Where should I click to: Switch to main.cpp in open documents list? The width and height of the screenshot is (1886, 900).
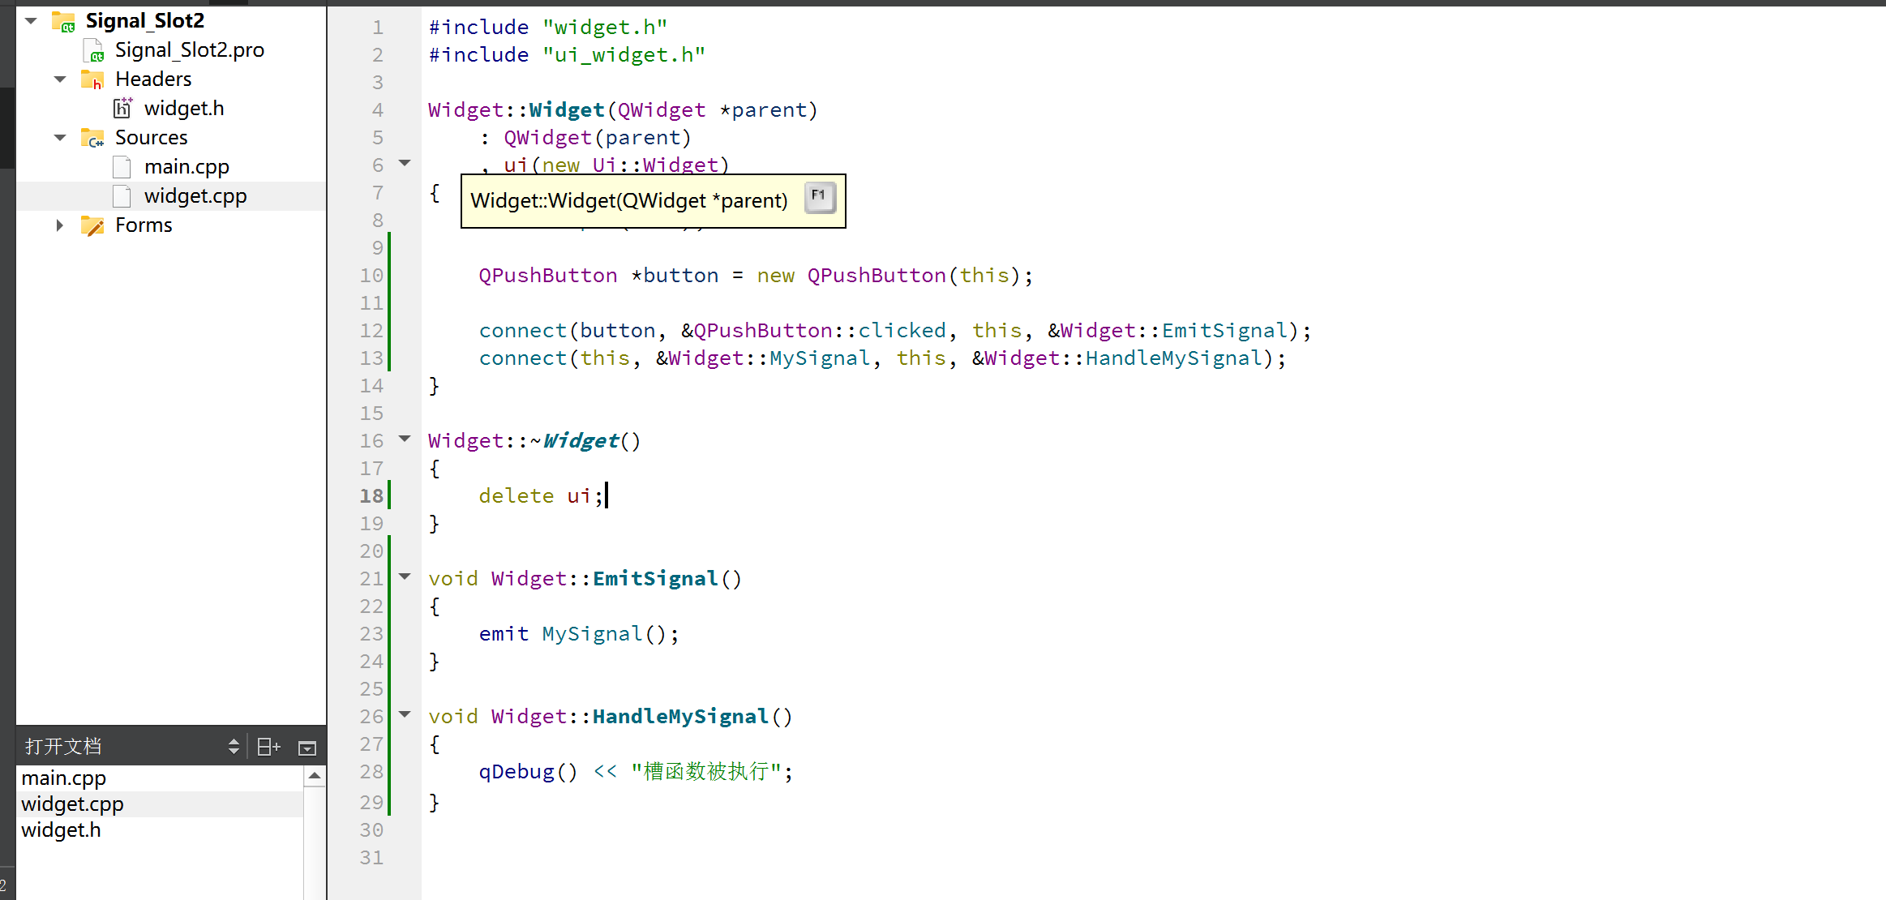[63, 778]
